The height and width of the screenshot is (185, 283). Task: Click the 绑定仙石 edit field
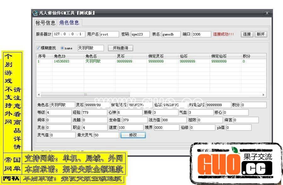click(x=218, y=105)
